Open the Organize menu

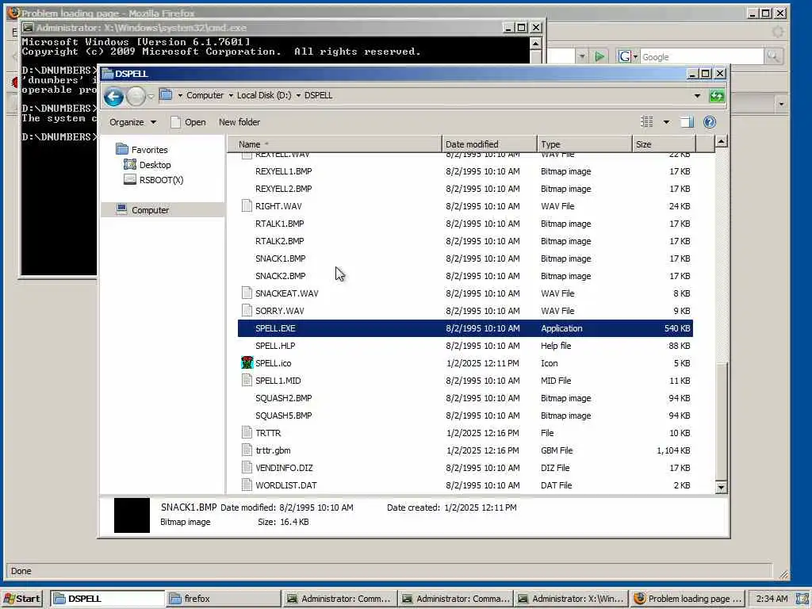point(132,122)
